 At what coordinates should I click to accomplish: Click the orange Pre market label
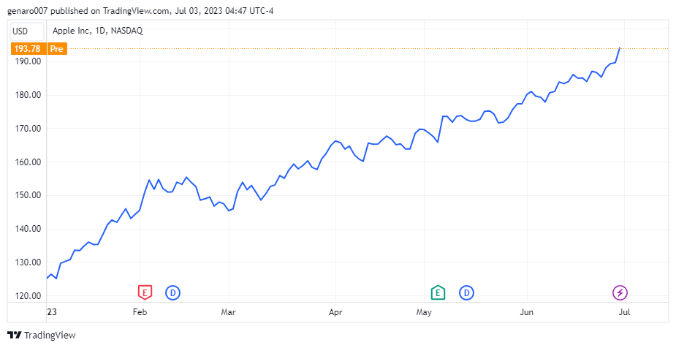[56, 49]
